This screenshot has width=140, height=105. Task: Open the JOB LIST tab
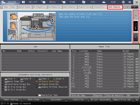pos(30,2)
